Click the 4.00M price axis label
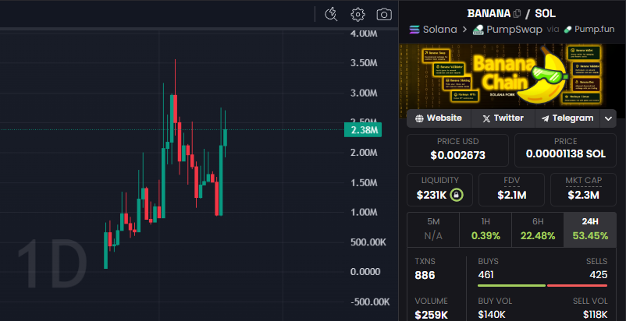Image resolution: width=626 pixels, height=321 pixels. (x=364, y=34)
